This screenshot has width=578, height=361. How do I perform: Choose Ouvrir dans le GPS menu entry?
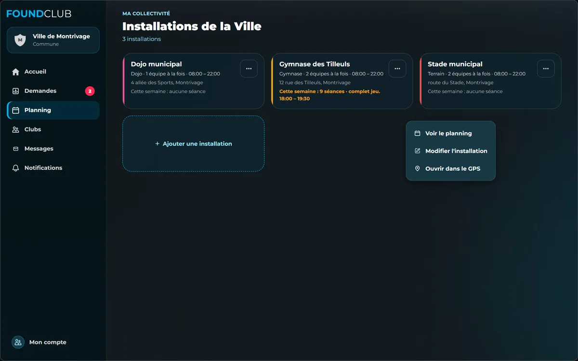tap(451, 168)
